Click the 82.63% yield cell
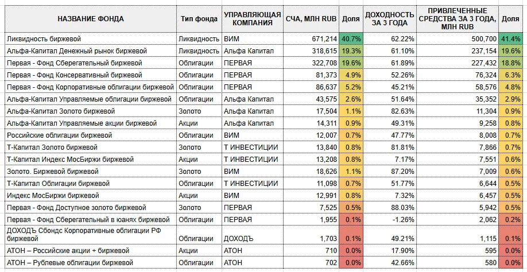This screenshot has width=527, height=272. click(x=390, y=111)
